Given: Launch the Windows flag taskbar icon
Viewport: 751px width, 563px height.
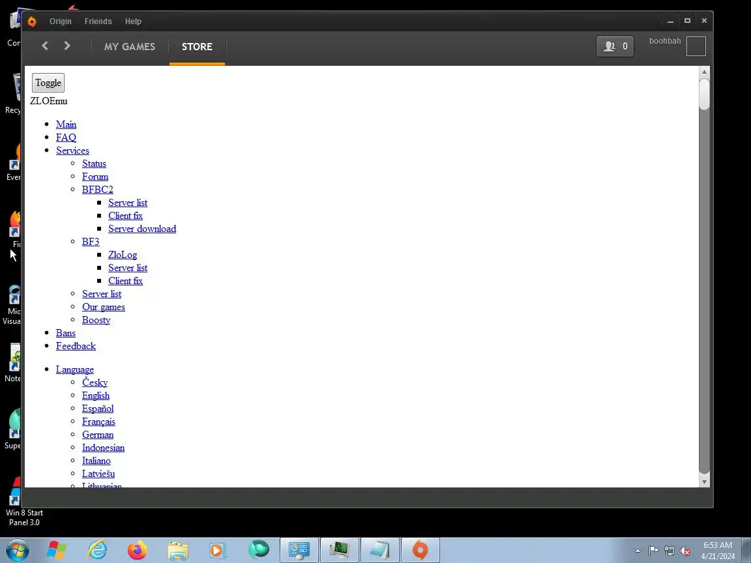Looking at the screenshot, I should 57,550.
